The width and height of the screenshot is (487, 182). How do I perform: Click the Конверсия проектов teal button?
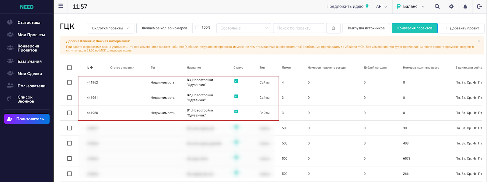coord(415,28)
